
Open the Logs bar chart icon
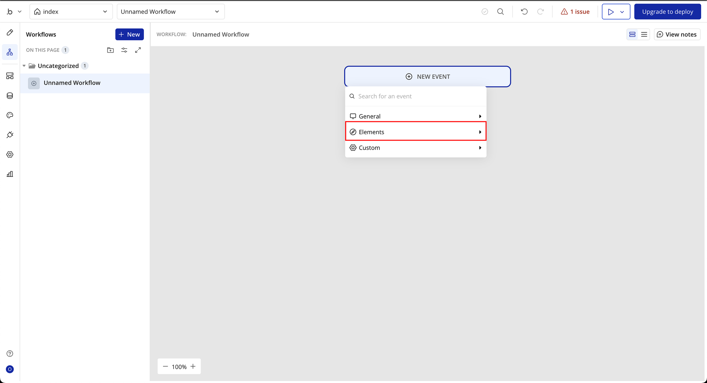click(10, 174)
